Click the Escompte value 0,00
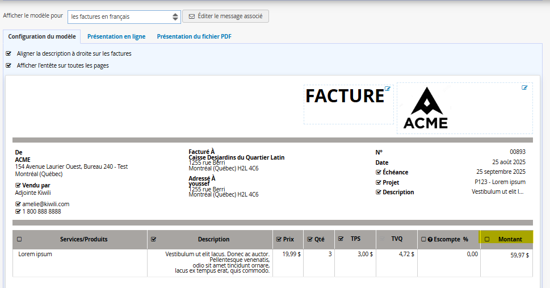This screenshot has height=288, width=550. [x=472, y=254]
